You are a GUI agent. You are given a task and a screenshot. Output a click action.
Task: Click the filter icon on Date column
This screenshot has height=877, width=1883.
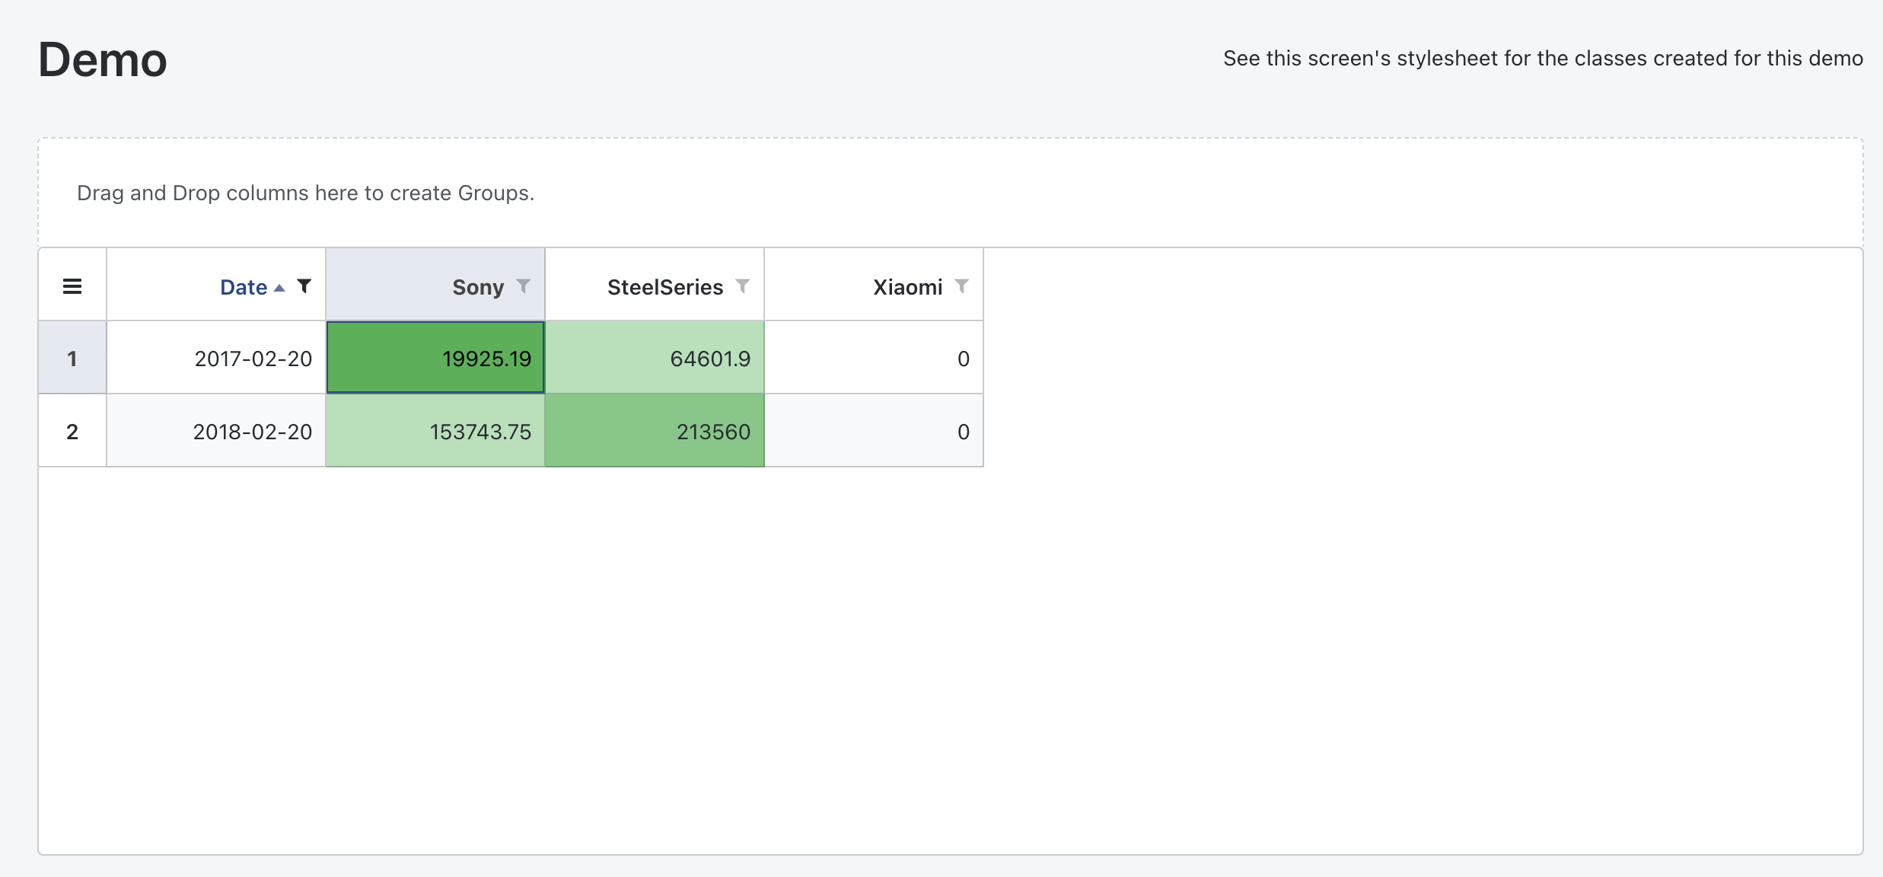click(x=304, y=286)
